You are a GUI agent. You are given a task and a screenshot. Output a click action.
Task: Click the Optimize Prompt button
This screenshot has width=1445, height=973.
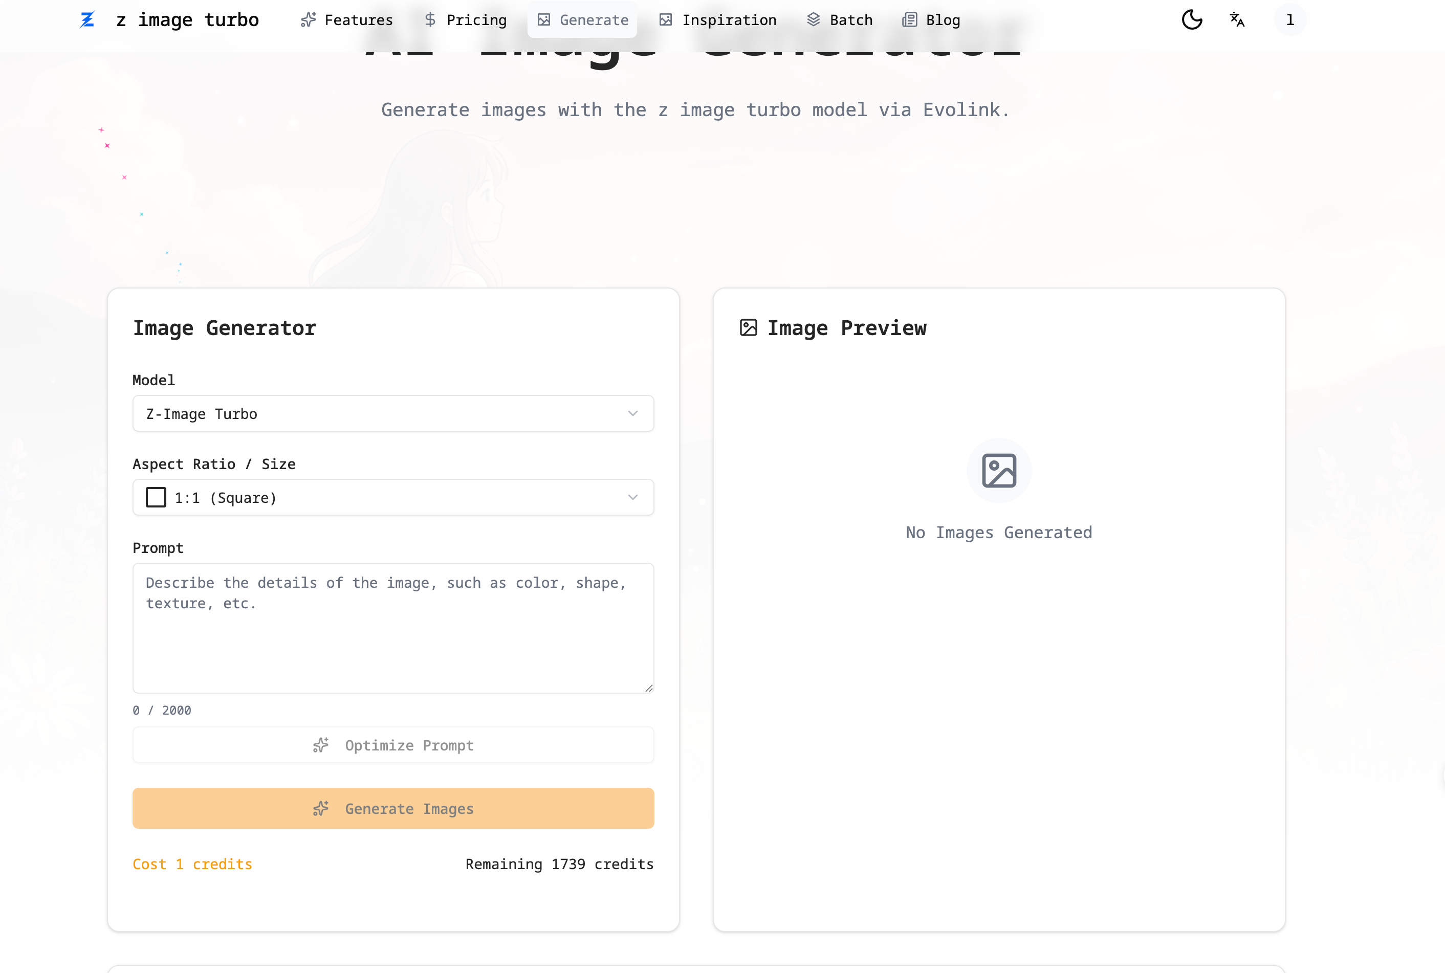392,745
